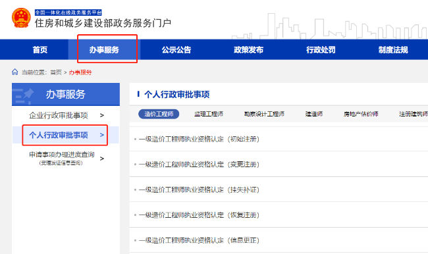
Task: Click the 住房和城乡建设部政务服务门户 site title
Action: pos(103,23)
